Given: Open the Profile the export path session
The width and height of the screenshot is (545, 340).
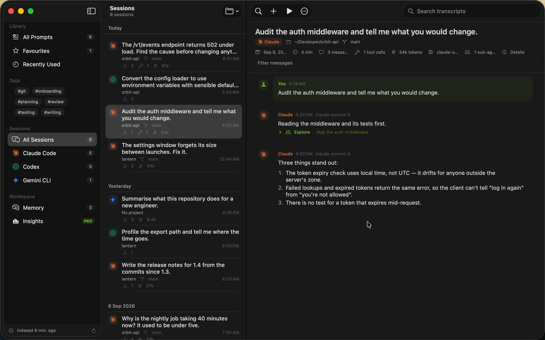Looking at the screenshot, I should 174,242.
